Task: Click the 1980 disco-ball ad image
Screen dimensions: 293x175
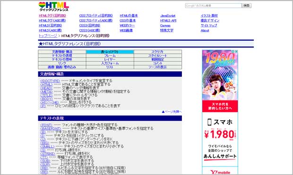Action: tap(220, 75)
